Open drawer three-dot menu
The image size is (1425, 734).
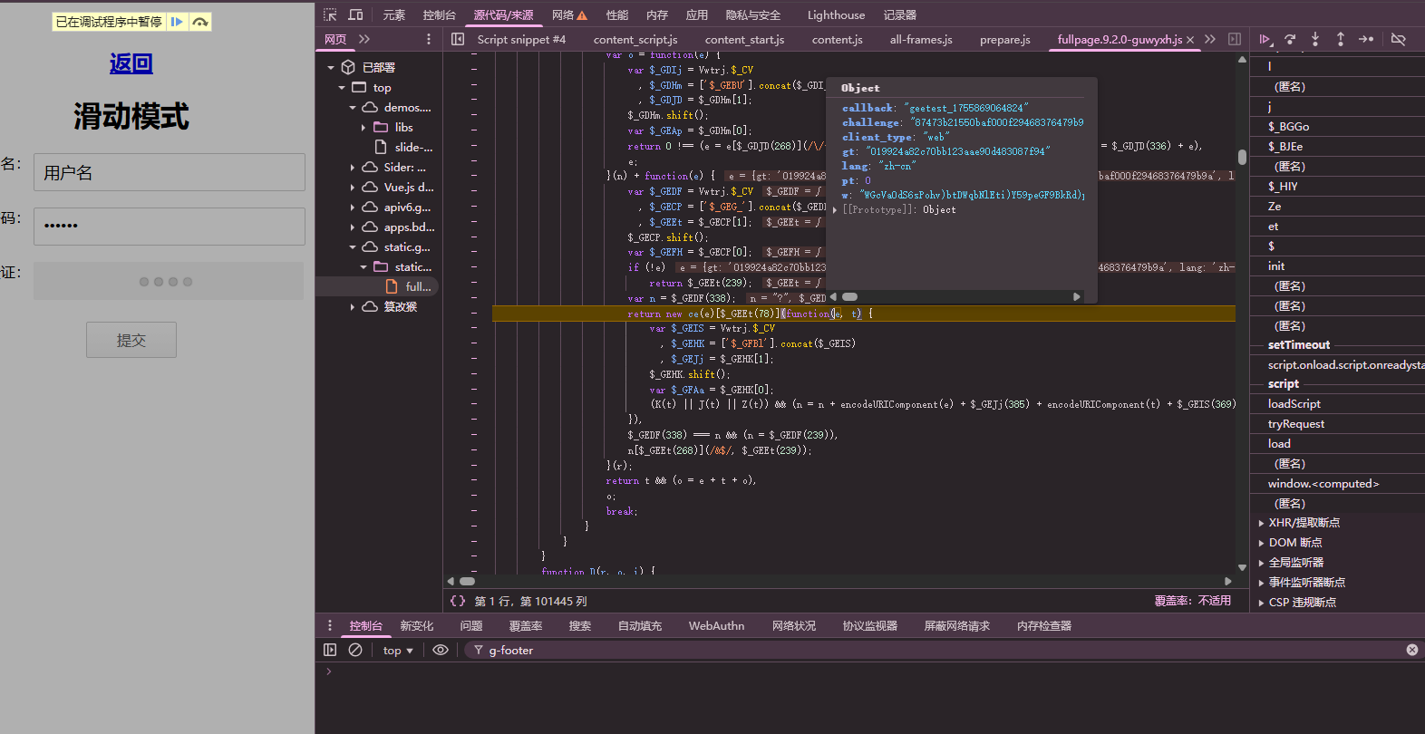click(330, 625)
